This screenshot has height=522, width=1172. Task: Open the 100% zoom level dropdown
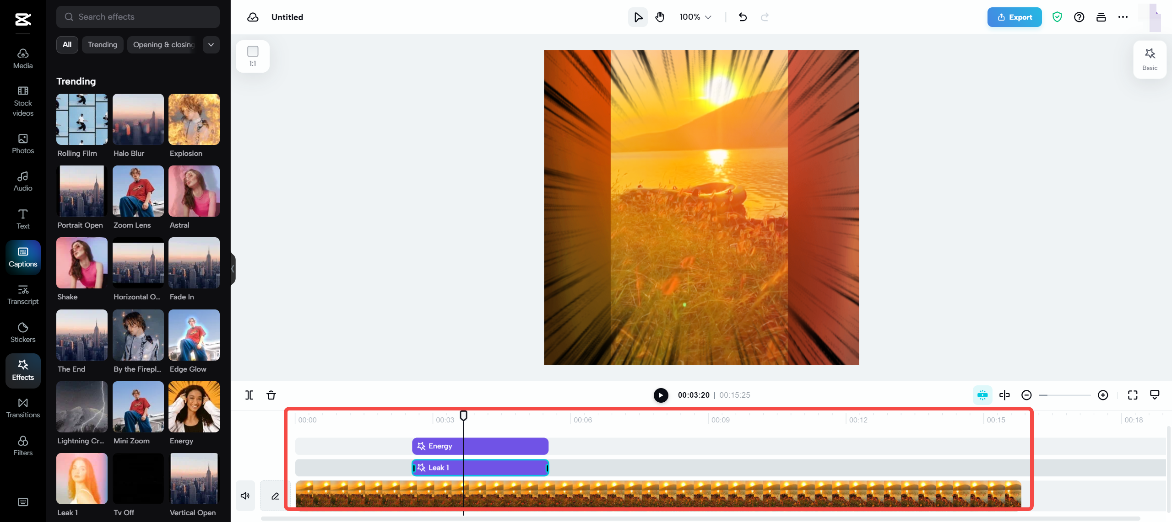(695, 17)
